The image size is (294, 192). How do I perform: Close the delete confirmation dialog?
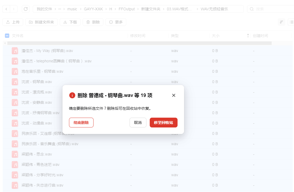click(174, 95)
